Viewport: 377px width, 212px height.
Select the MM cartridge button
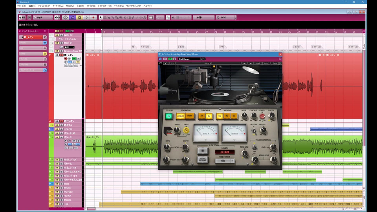[x=220, y=116]
